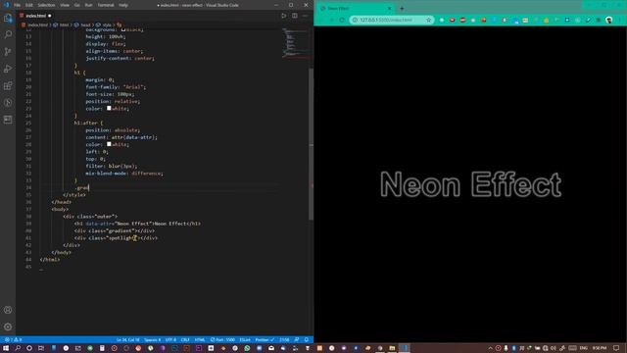This screenshot has width=627, height=353.
Task: Open the Accounts icon in activity bar
Action: click(x=8, y=310)
